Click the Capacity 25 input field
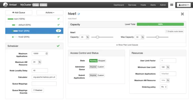The width and height of the screenshot is (193, 100). [83, 37]
